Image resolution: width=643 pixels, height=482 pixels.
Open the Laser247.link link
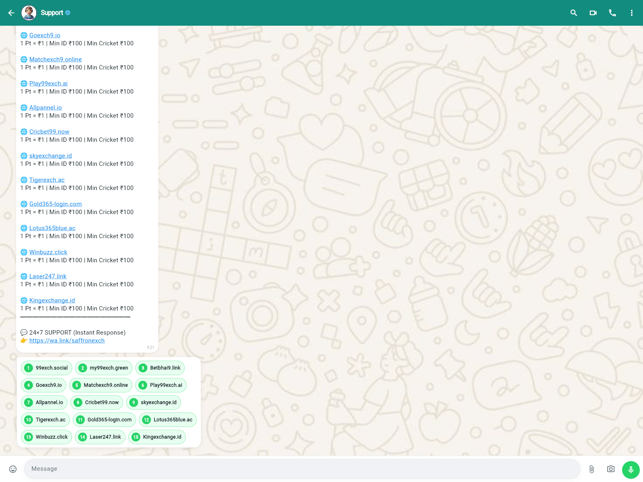tap(48, 276)
